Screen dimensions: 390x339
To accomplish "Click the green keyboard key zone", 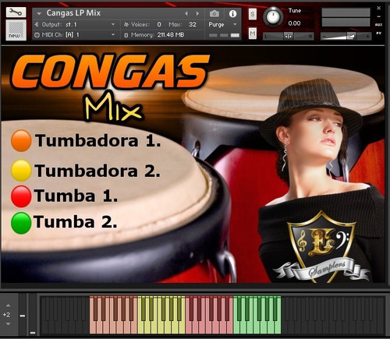I will click(257, 315).
